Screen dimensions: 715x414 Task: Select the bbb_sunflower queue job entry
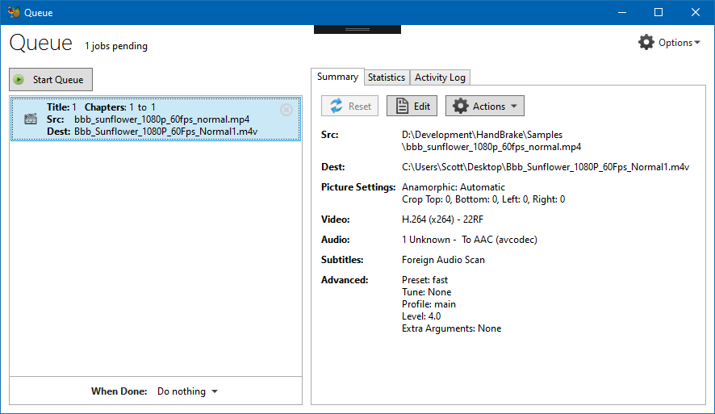[x=156, y=119]
